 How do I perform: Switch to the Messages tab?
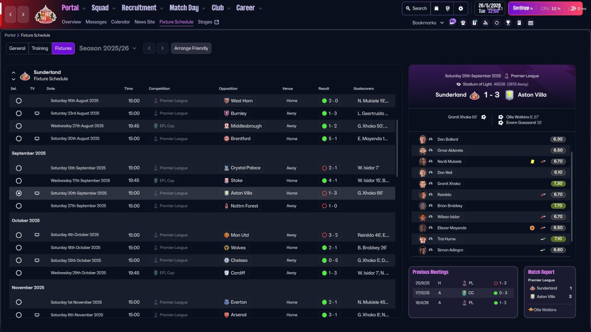(96, 22)
